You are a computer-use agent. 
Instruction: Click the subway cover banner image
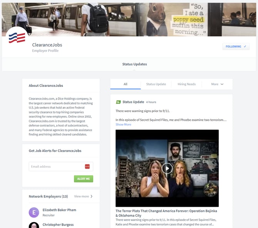[129, 19]
